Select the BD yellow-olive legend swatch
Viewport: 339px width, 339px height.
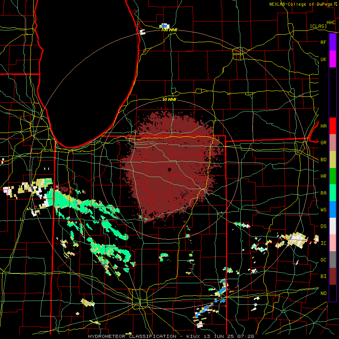pos(333,159)
